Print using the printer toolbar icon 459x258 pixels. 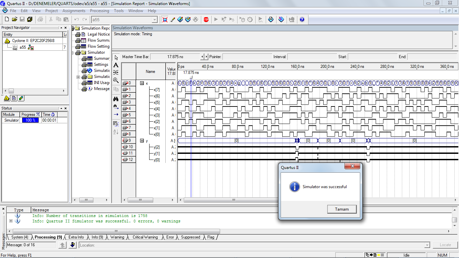pyautogui.click(x=40, y=19)
